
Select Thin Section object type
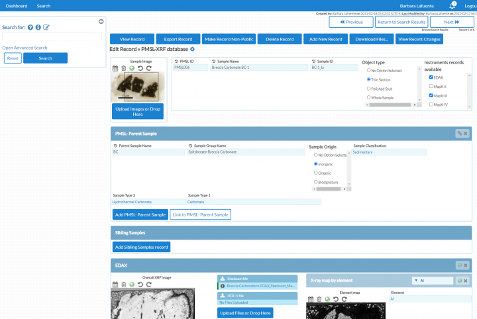click(x=369, y=79)
